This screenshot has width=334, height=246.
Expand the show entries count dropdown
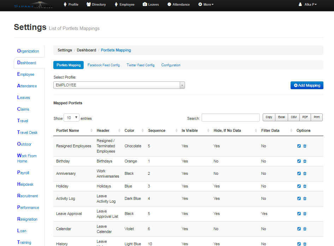point(72,118)
